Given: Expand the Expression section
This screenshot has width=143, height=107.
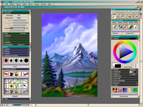Looking at the screenshot, I should click(x=4, y=45).
